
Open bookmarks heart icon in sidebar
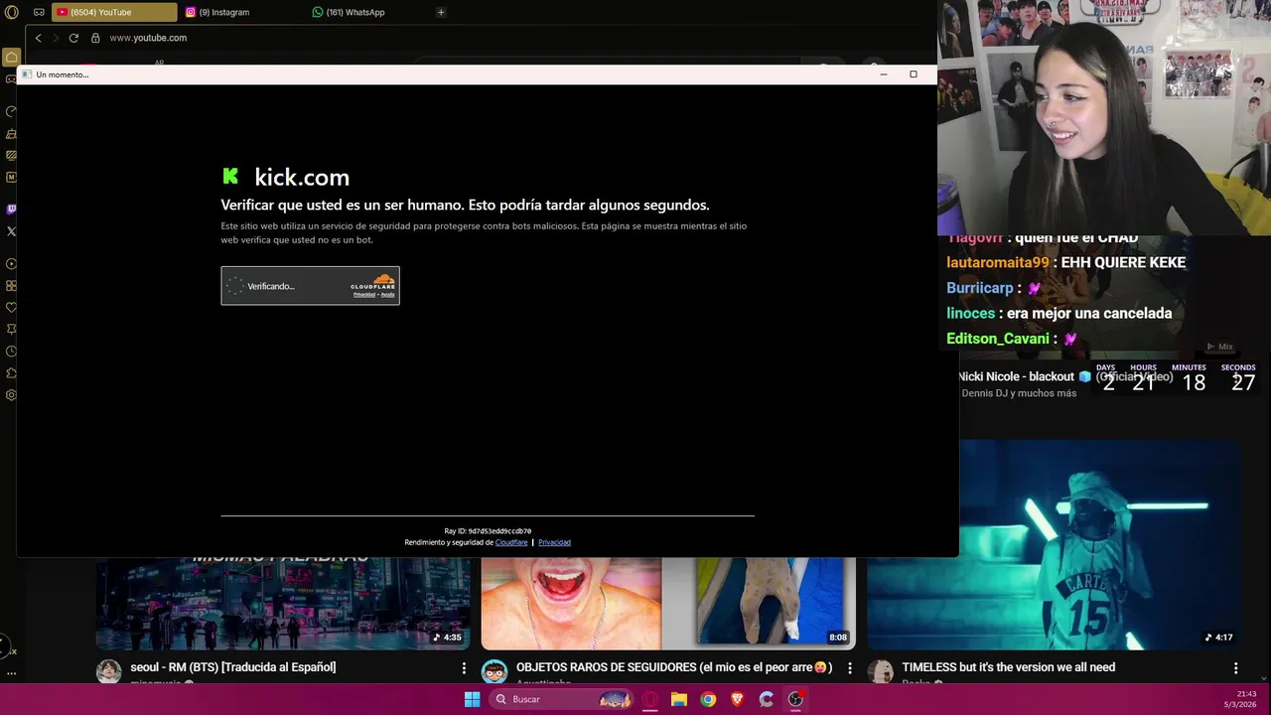click(11, 308)
